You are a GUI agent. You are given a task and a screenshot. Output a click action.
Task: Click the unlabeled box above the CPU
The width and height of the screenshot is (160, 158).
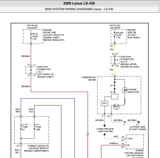pos(114,97)
